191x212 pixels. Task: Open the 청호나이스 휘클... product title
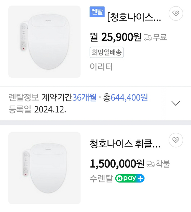[x=125, y=144]
